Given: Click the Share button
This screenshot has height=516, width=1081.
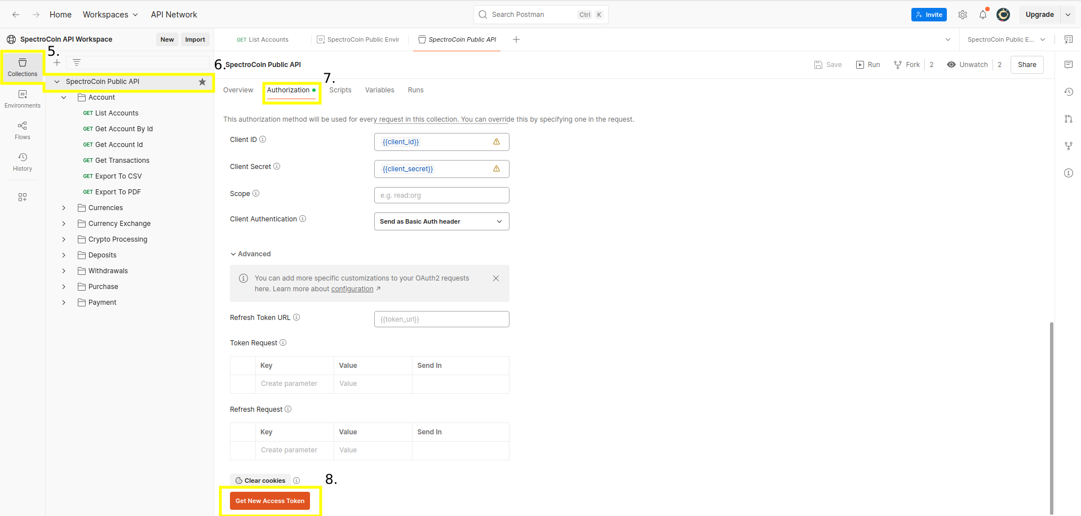Looking at the screenshot, I should pos(1027,65).
